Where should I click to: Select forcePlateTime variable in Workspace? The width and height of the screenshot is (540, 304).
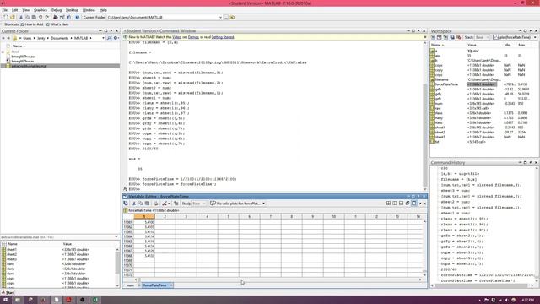coord(446,84)
